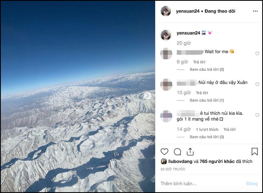Like the post with heart icon
Image resolution: width=263 pixels, height=193 pixels.
(165, 152)
